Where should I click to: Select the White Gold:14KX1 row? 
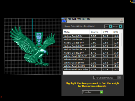(91, 66)
